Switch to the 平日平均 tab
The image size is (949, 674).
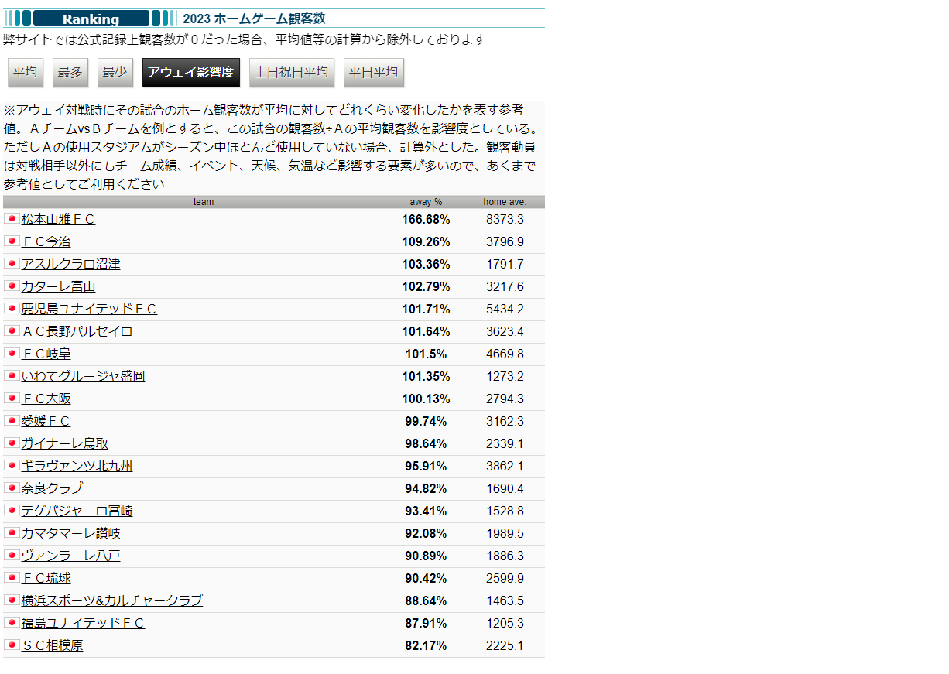tap(373, 73)
